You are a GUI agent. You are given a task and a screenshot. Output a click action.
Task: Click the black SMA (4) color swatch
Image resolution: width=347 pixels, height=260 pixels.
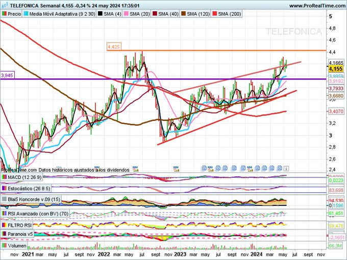pos(100,14)
